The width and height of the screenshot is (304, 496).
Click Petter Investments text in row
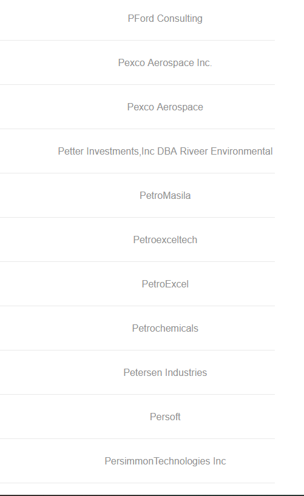click(98, 151)
